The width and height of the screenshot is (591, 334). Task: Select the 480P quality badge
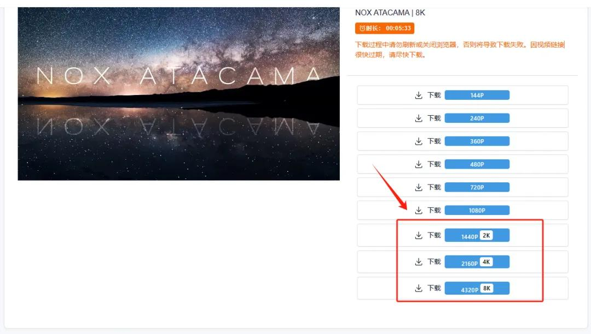477,164
